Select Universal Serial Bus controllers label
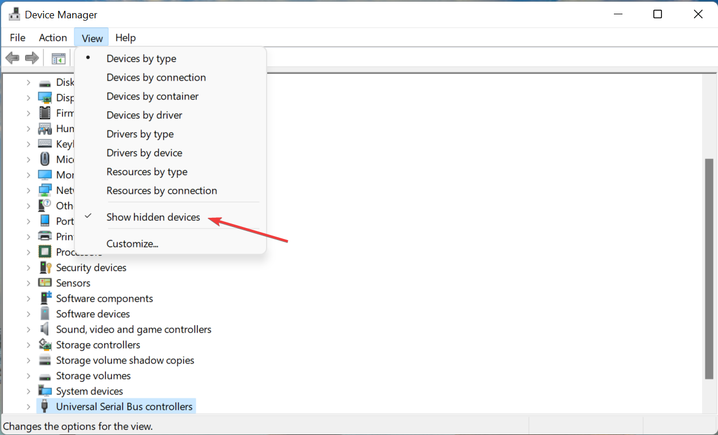 [x=124, y=406]
